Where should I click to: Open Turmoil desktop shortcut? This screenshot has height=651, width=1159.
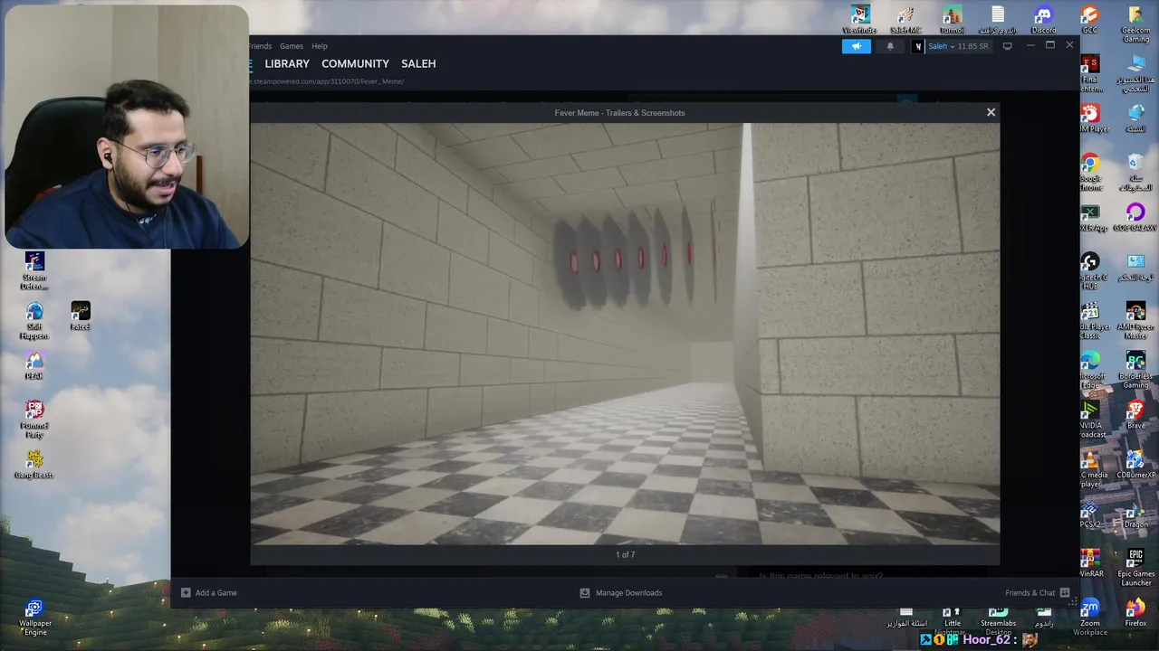point(952,18)
